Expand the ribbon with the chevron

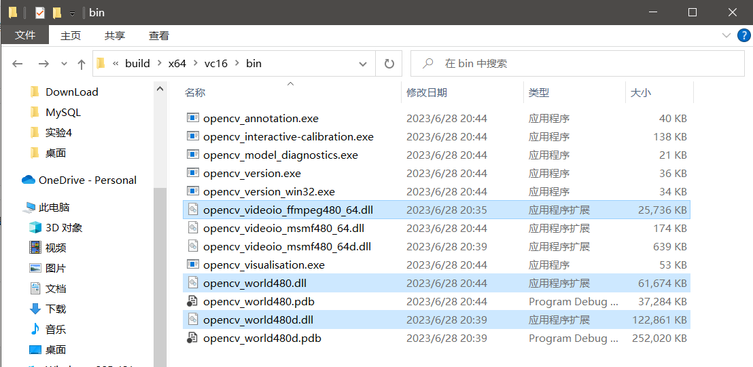[726, 35]
